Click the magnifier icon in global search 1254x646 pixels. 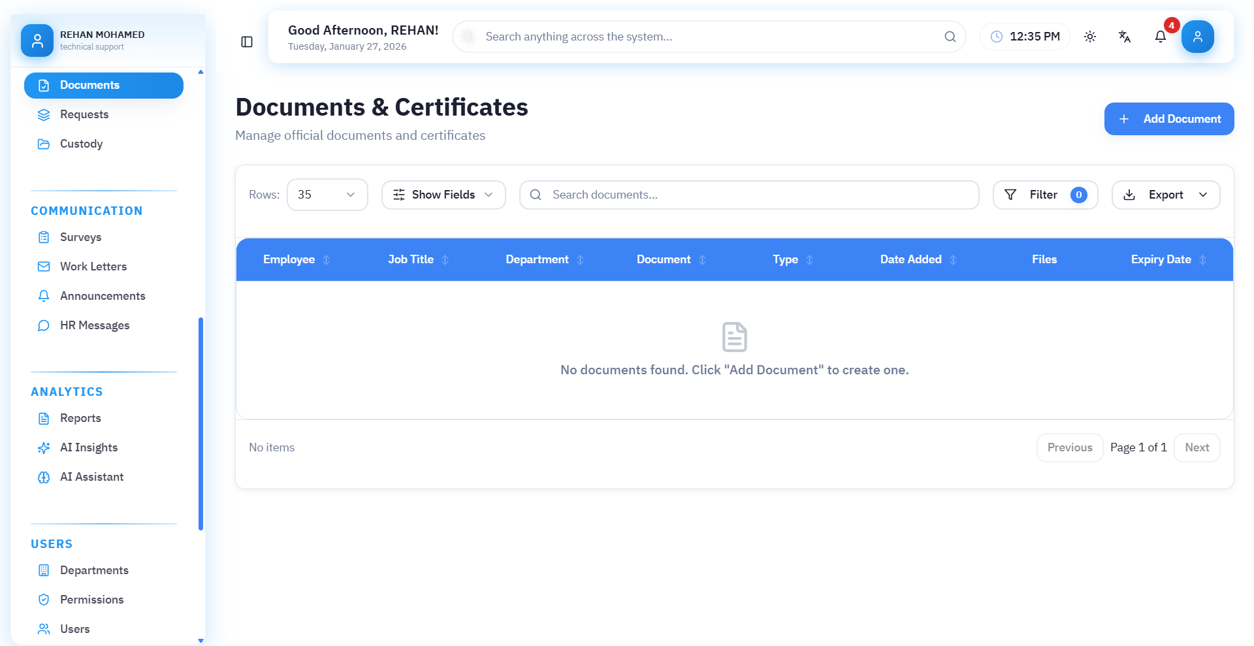click(x=950, y=37)
